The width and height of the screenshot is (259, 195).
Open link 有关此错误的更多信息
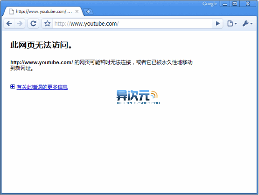pos(42,87)
